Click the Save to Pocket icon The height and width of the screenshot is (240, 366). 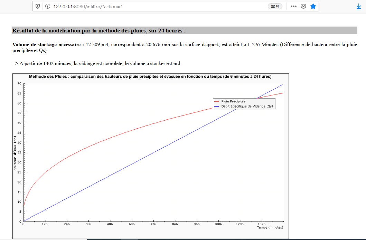click(x=303, y=7)
